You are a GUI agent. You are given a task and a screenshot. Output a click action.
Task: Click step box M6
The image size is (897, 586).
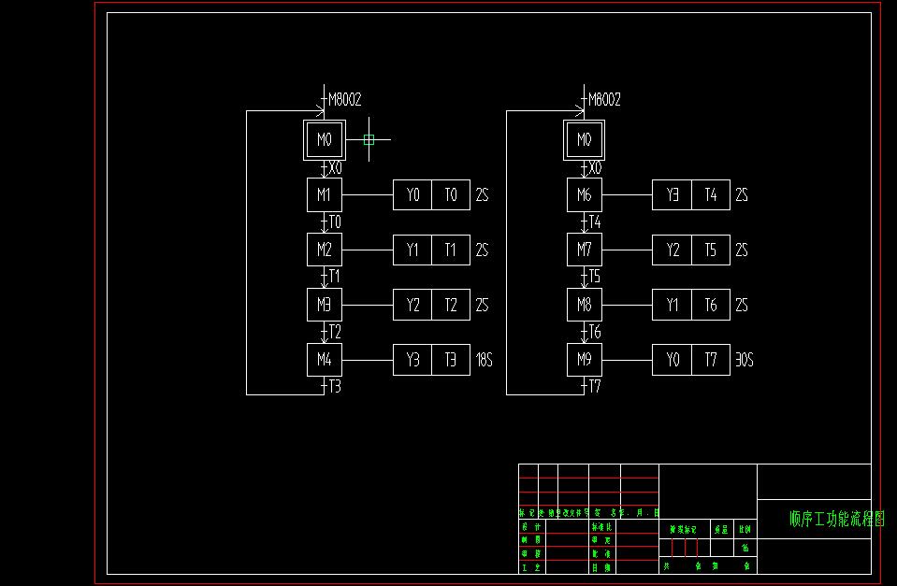coord(584,195)
